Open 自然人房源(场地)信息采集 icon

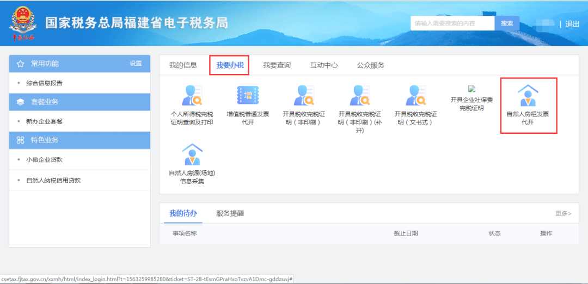192,155
